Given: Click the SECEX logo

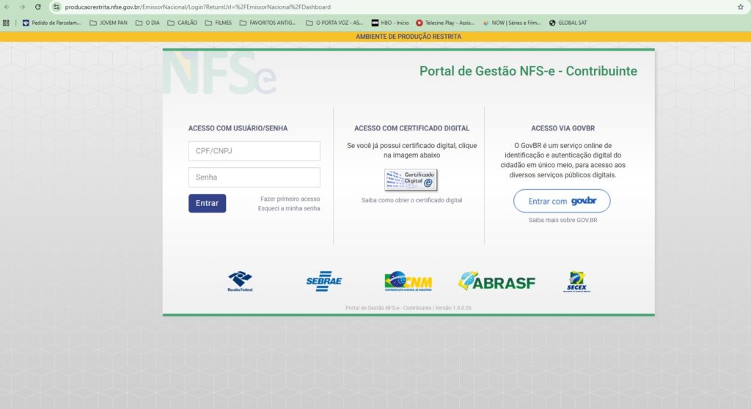Looking at the screenshot, I should pos(576,281).
